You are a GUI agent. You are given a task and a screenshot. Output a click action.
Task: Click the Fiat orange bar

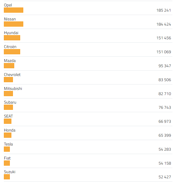pos(7,163)
